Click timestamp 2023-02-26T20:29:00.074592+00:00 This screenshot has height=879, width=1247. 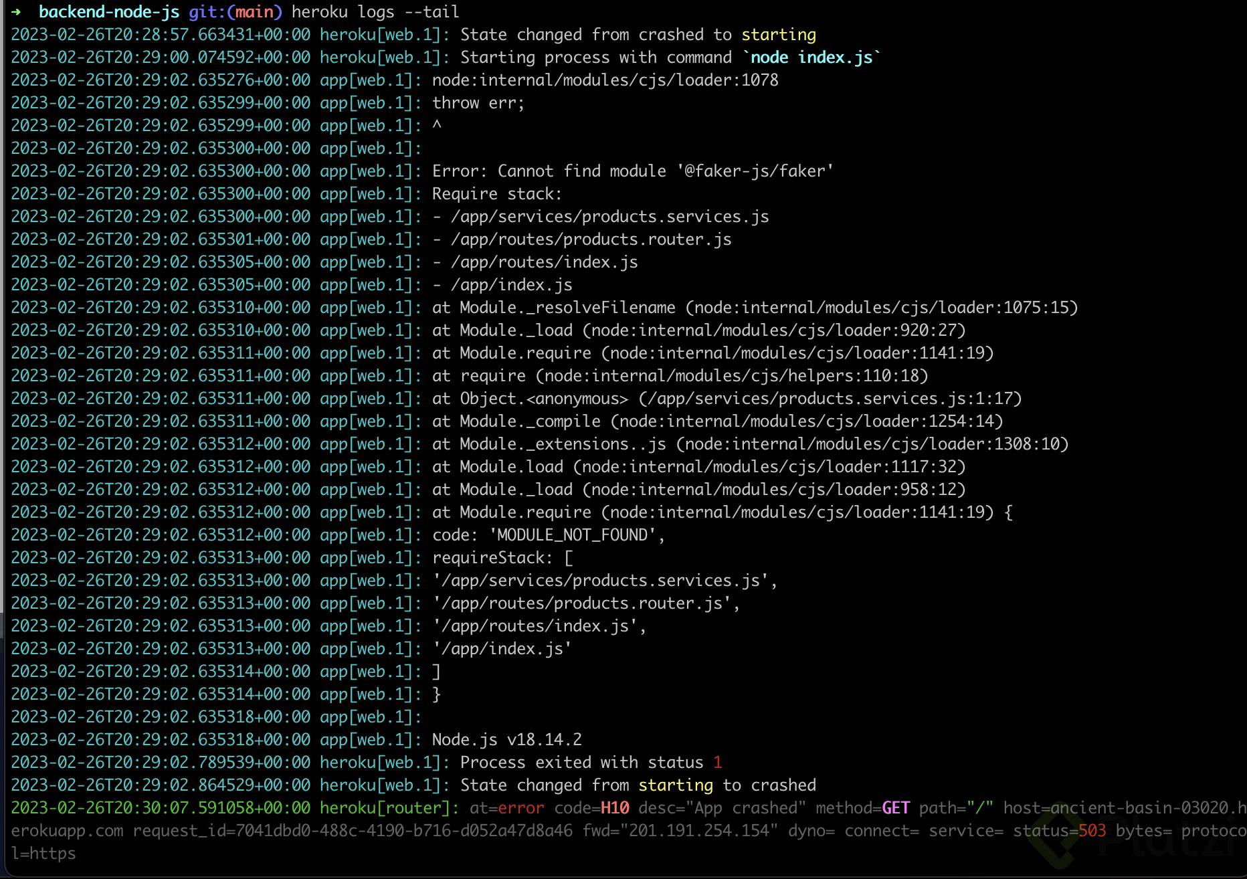[161, 58]
